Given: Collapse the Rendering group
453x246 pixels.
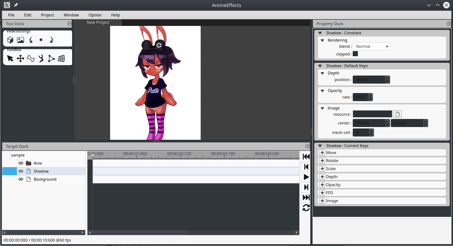Looking at the screenshot, I should (x=322, y=40).
